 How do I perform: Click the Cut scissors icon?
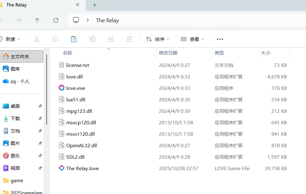[37, 39]
